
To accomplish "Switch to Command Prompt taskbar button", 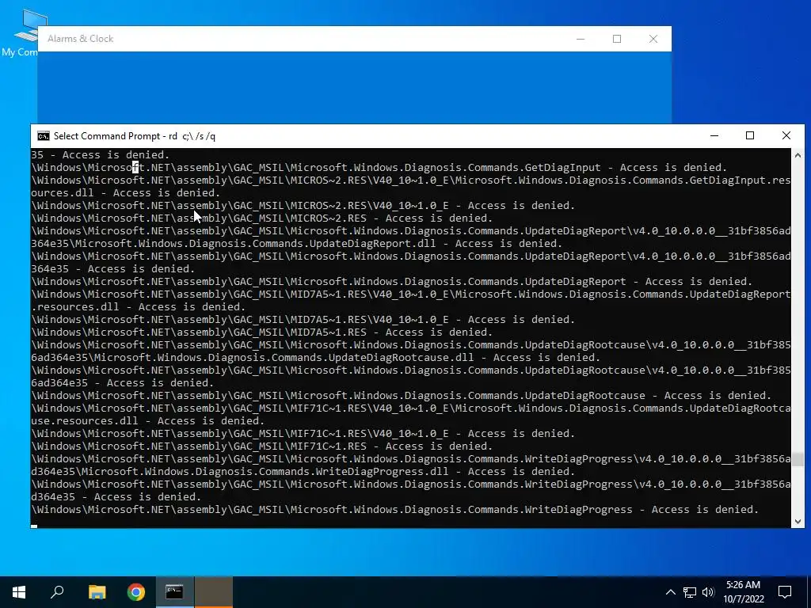I will [175, 592].
